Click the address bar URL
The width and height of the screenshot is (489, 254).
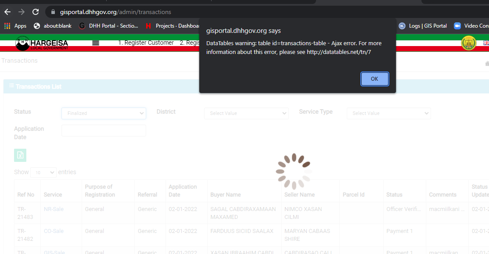click(x=115, y=12)
